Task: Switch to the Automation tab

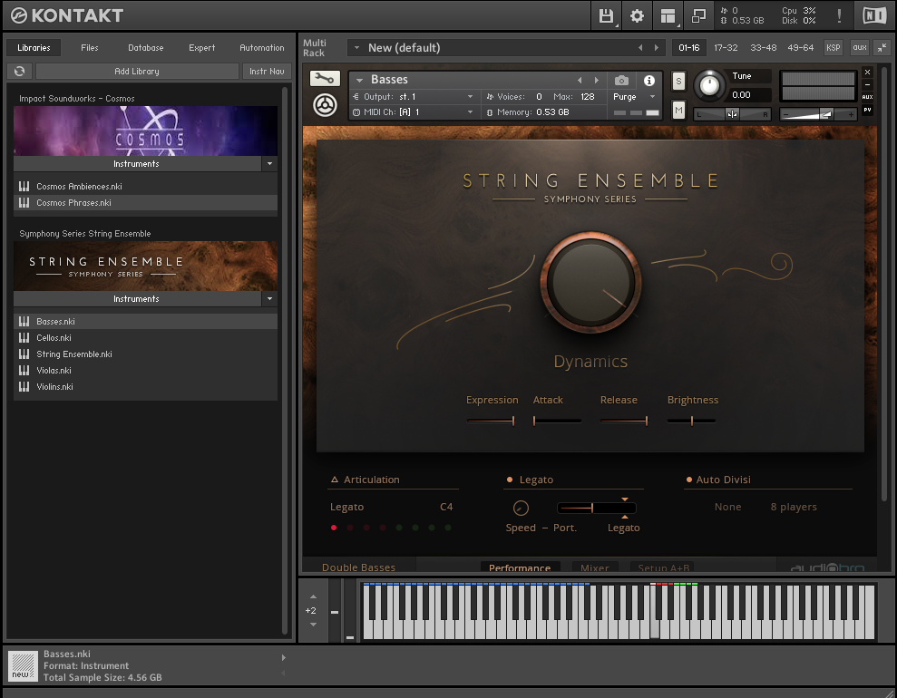Action: coord(261,48)
